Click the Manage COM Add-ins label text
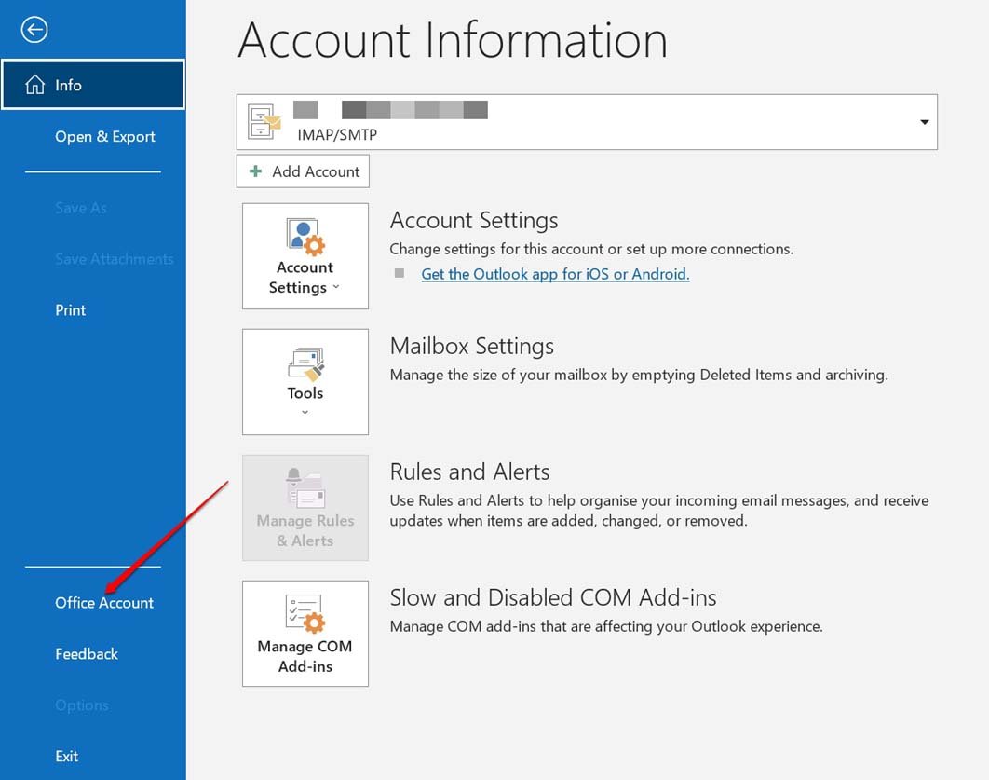989x780 pixels. coord(305,656)
